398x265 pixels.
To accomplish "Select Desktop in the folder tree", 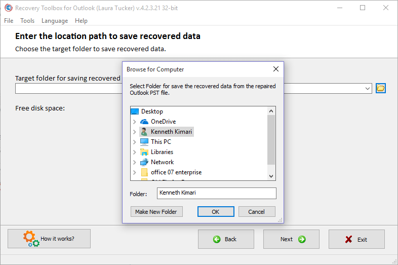I will [x=152, y=111].
